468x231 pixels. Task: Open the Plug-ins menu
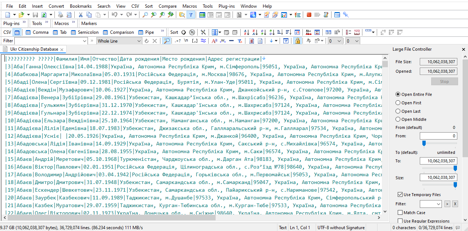point(227,6)
